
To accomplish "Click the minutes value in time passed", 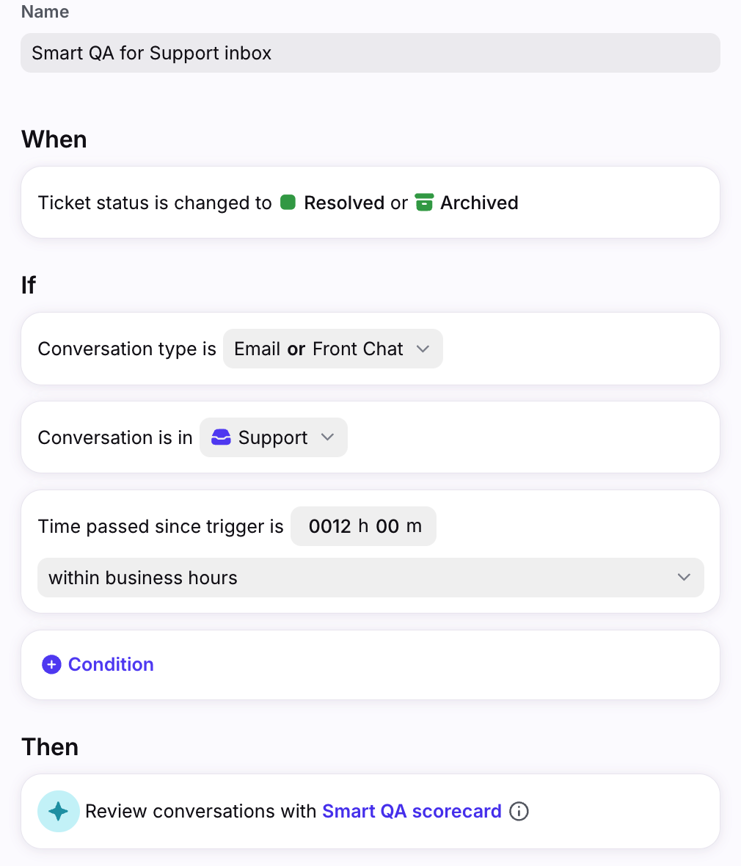I will pos(387,526).
